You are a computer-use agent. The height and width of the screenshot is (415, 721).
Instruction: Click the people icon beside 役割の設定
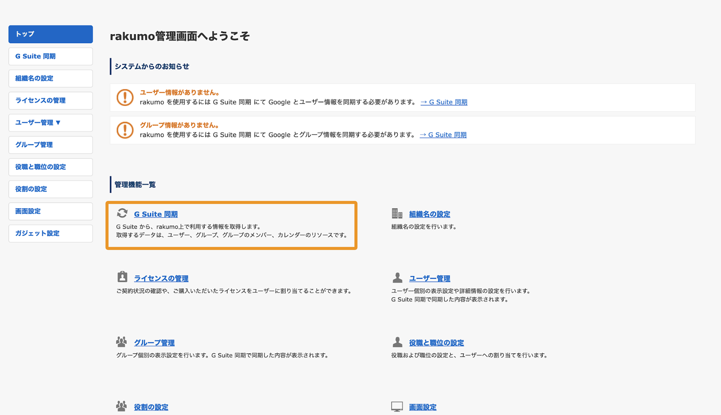point(121,406)
